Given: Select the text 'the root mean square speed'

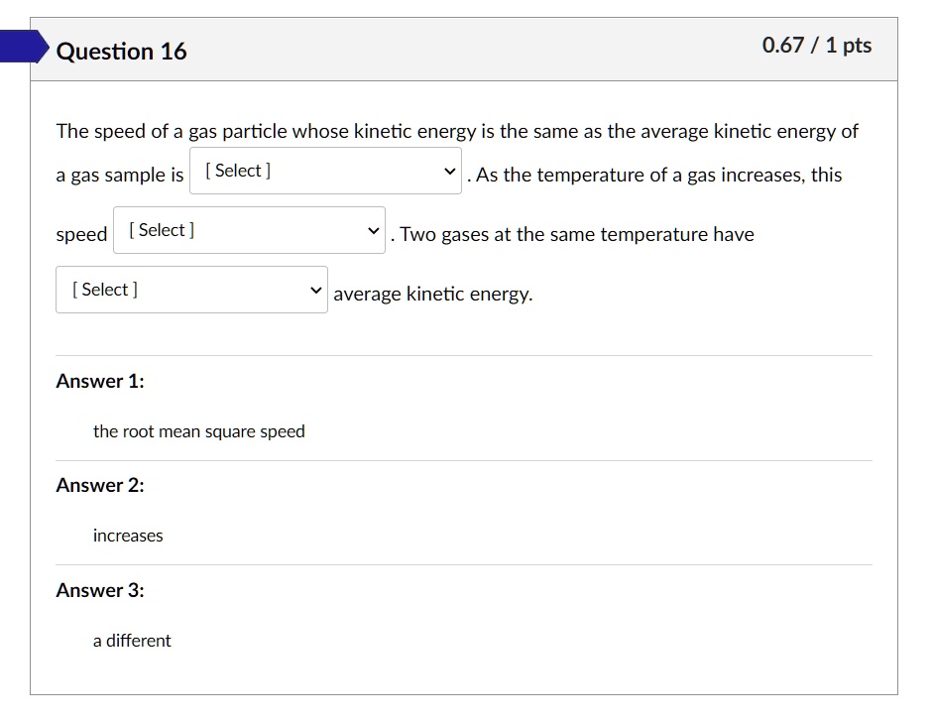Looking at the screenshot, I should click(x=198, y=431).
